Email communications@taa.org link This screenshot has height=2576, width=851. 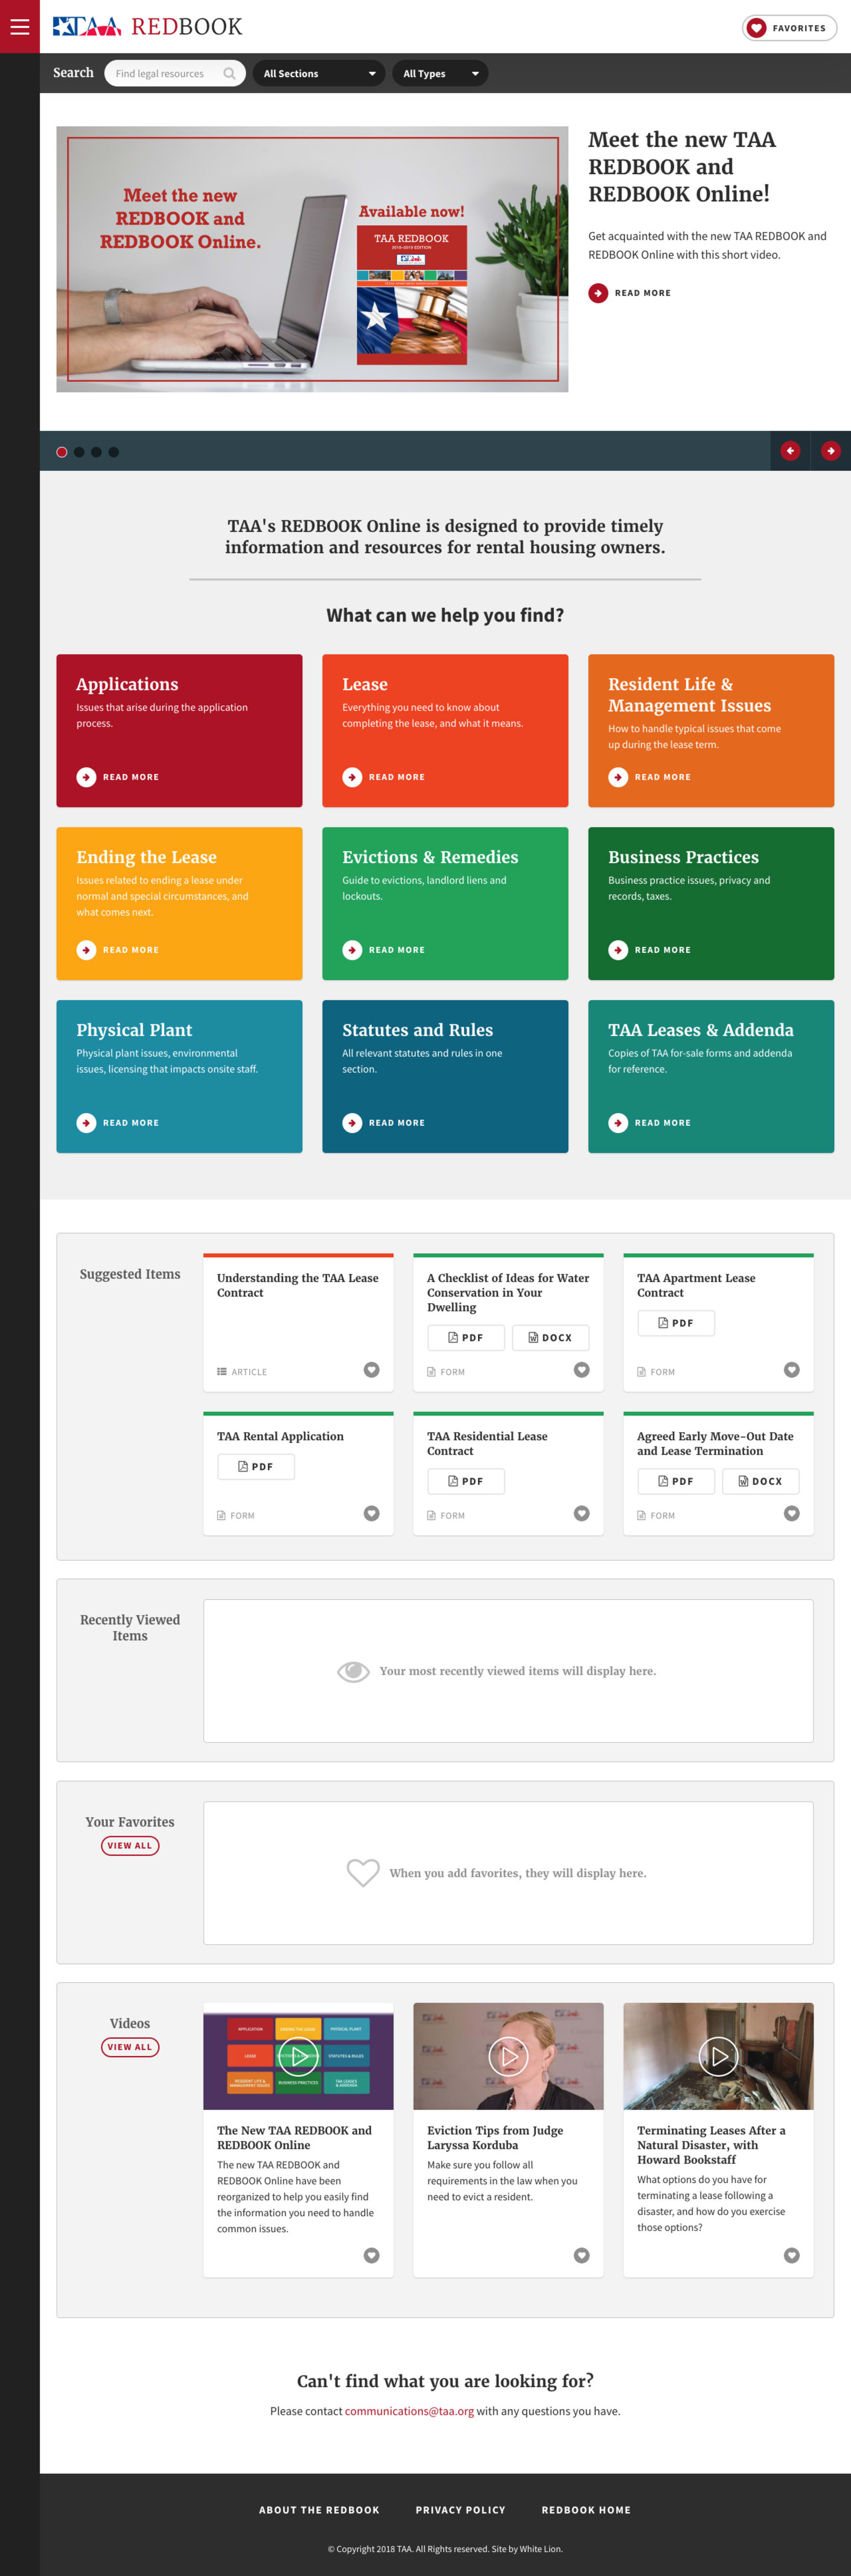tap(409, 2411)
